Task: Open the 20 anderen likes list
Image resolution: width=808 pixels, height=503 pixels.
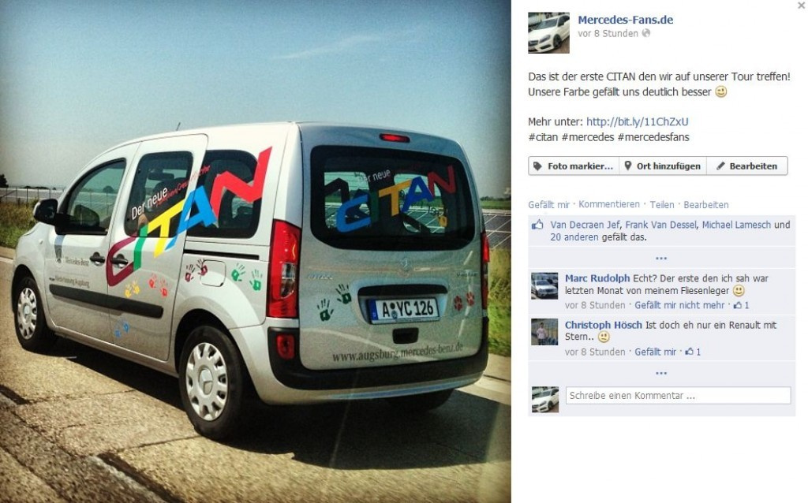Action: (574, 237)
